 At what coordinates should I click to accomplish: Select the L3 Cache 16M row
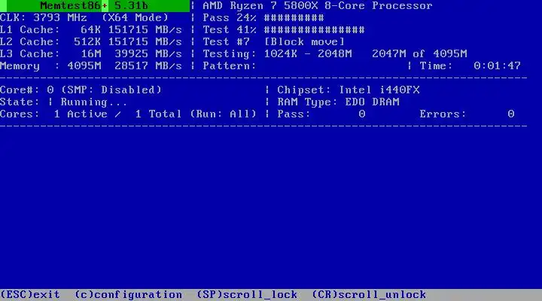[91, 54]
